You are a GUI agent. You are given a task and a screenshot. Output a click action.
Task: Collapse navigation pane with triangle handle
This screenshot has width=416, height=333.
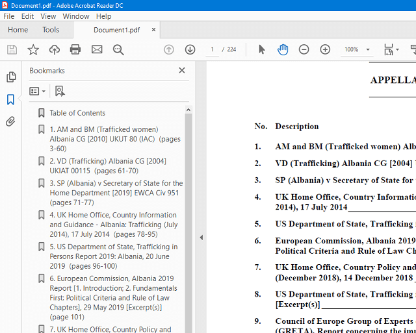pyautogui.click(x=201, y=238)
